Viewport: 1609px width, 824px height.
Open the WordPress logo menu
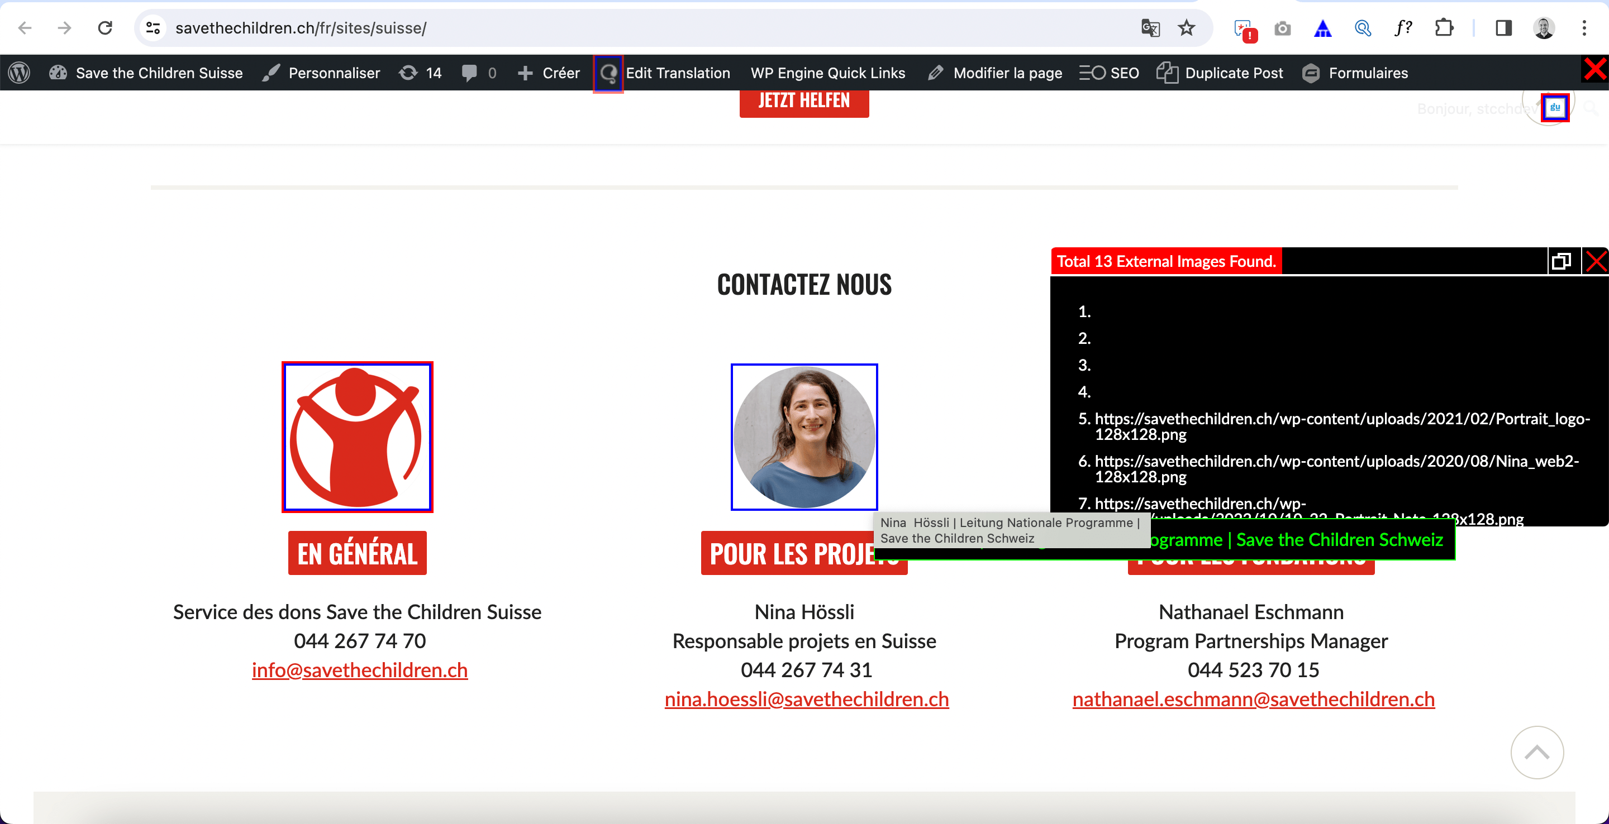(20, 73)
